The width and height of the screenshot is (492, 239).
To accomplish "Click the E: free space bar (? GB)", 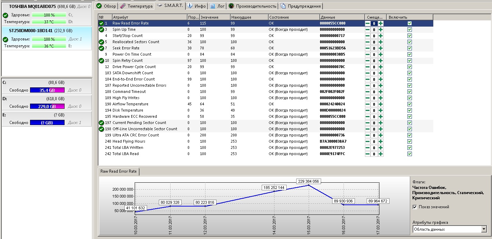I will pyautogui.click(x=47, y=123).
